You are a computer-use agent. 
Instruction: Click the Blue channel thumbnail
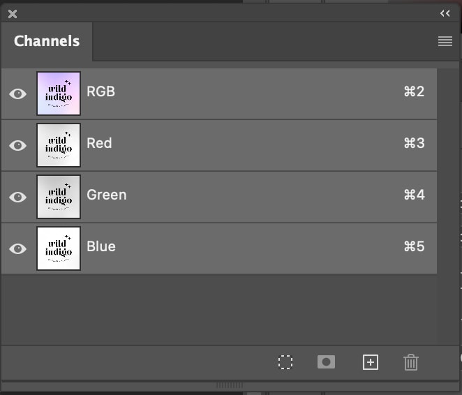(59, 248)
